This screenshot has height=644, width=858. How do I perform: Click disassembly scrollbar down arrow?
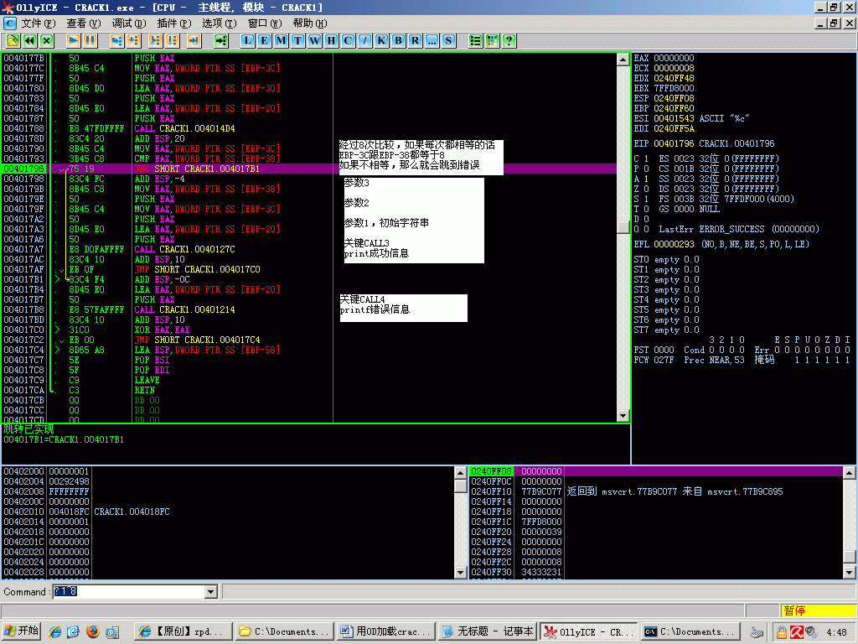(x=623, y=416)
